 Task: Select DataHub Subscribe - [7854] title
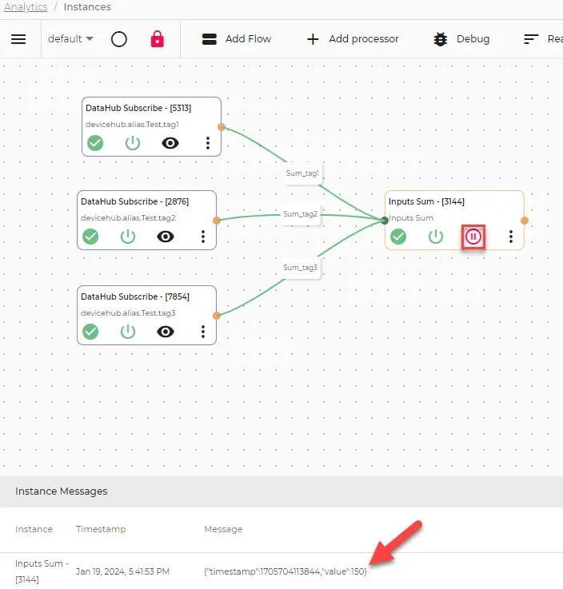click(x=135, y=296)
